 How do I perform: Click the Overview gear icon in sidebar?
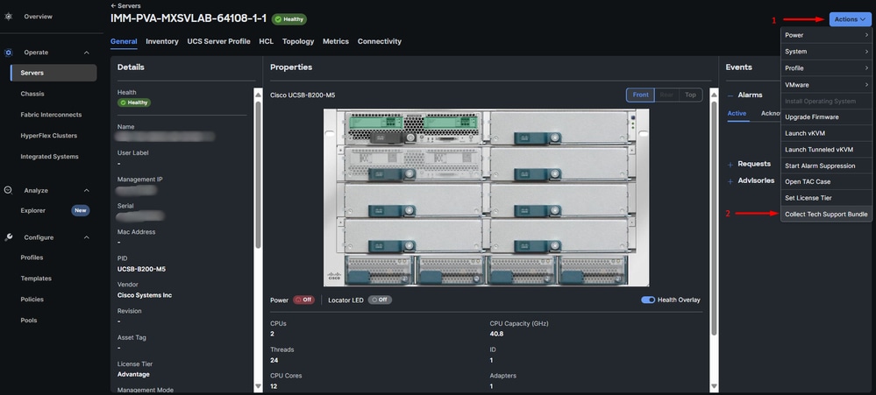point(9,17)
